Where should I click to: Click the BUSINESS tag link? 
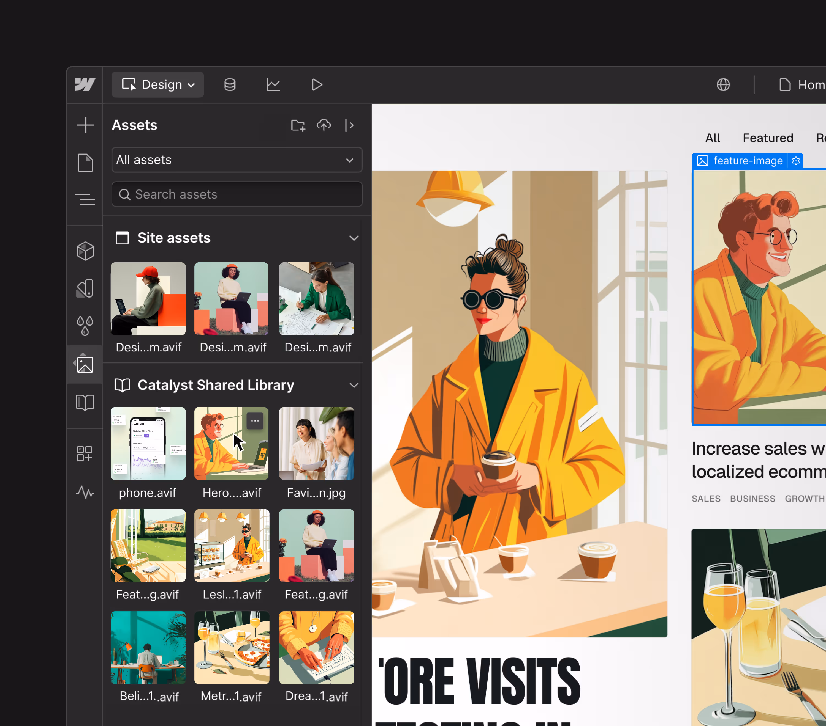(x=752, y=499)
